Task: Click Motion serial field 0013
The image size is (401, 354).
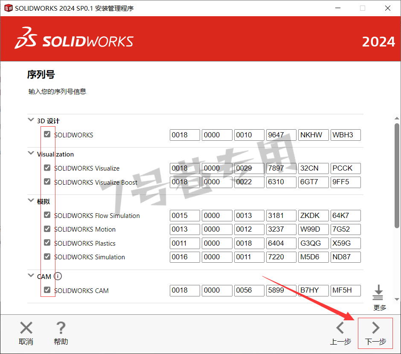Action: coord(185,229)
